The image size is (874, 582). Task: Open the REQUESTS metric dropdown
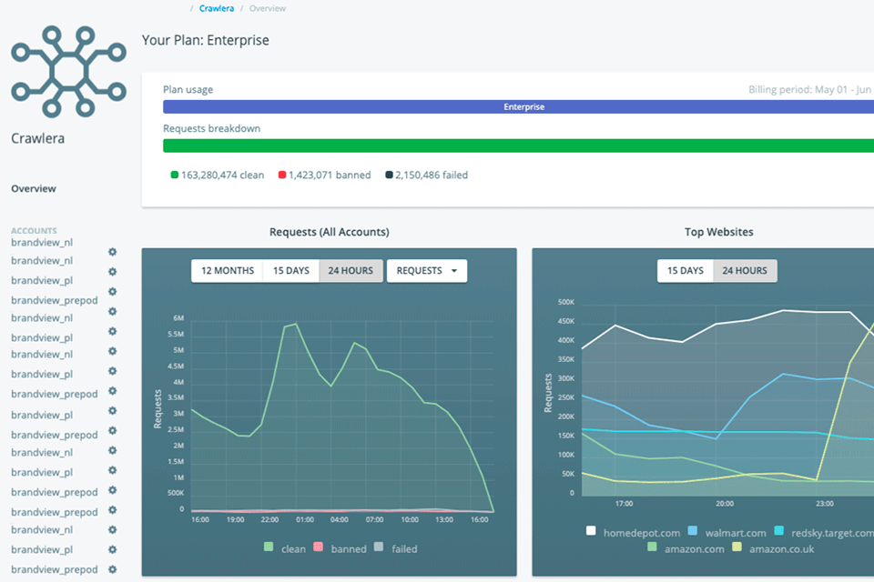[427, 271]
